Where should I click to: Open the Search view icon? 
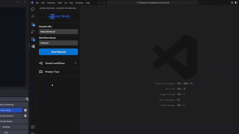[x=33, y=17]
